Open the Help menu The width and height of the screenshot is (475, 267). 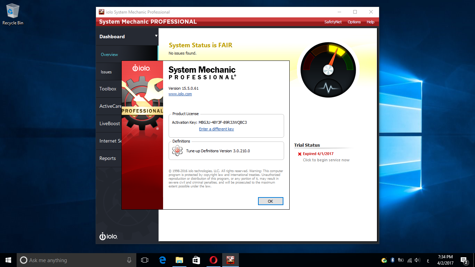[370, 22]
